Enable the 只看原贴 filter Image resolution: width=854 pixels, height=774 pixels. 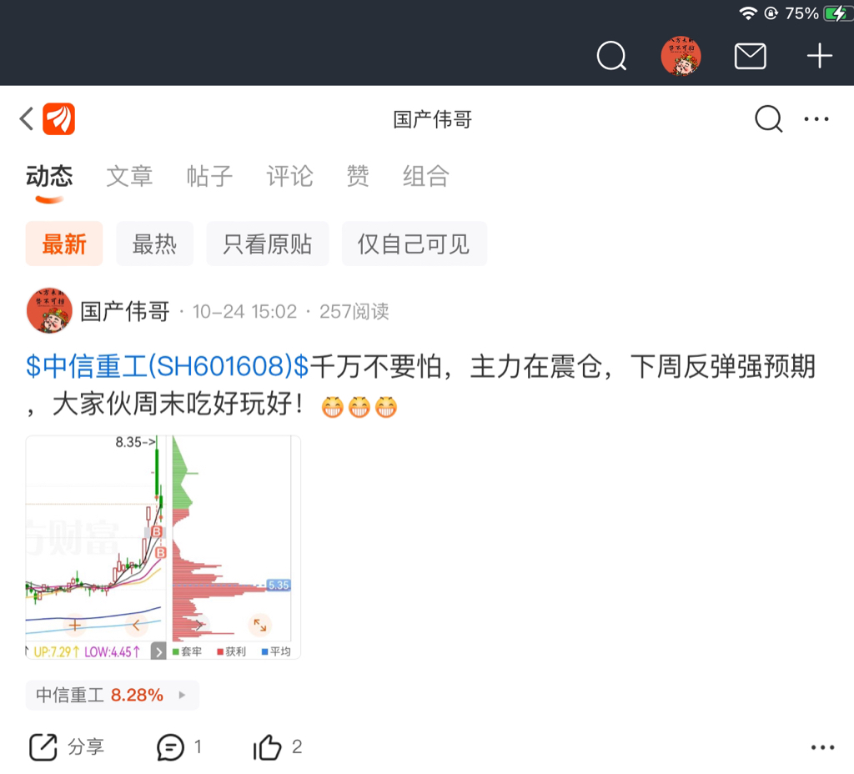(x=268, y=244)
